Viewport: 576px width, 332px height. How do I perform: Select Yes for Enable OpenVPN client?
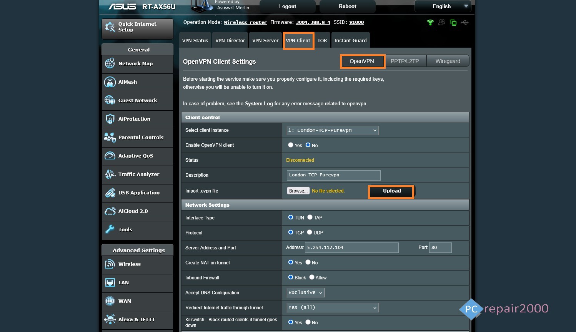point(291,145)
